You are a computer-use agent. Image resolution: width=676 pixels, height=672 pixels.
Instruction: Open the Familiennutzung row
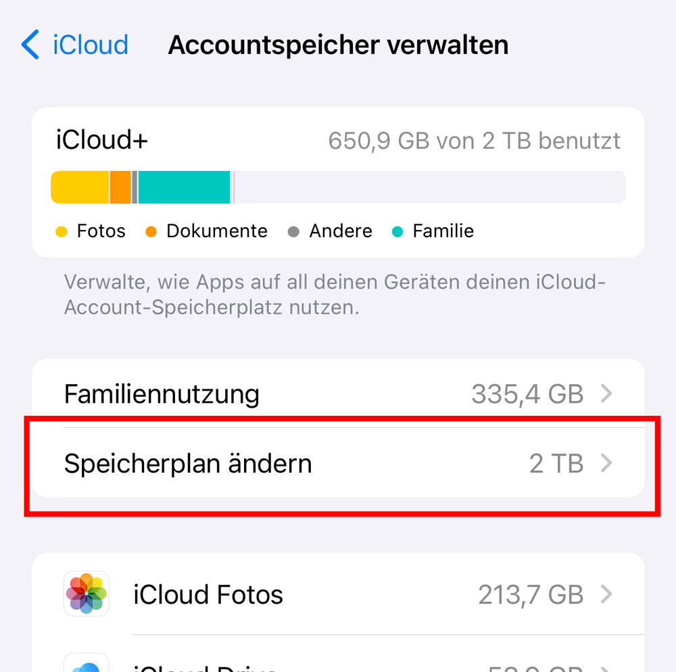pos(338,393)
